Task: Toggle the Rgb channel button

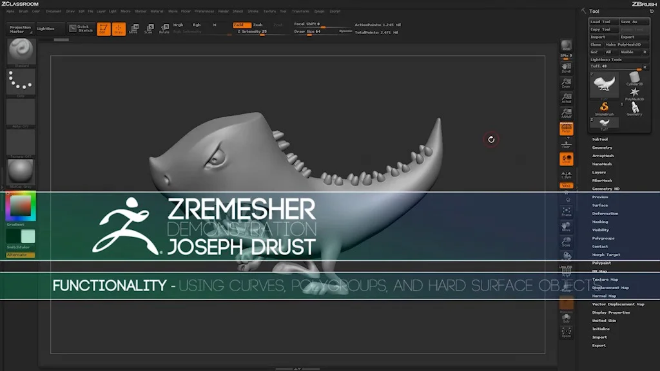Action: point(197,25)
